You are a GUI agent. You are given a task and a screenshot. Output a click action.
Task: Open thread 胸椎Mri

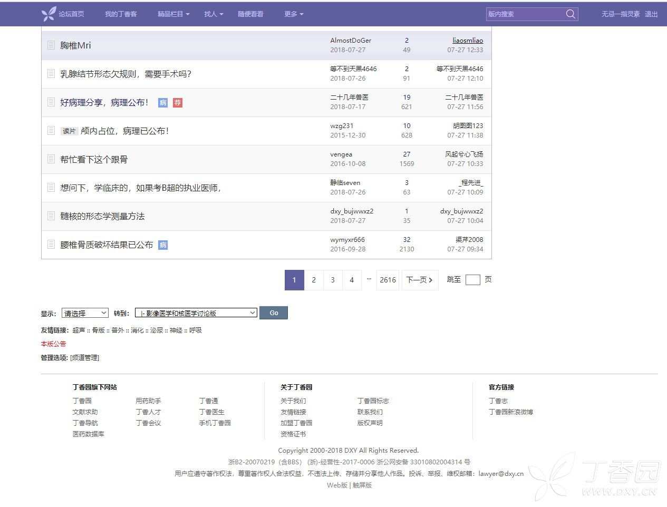[x=75, y=45]
